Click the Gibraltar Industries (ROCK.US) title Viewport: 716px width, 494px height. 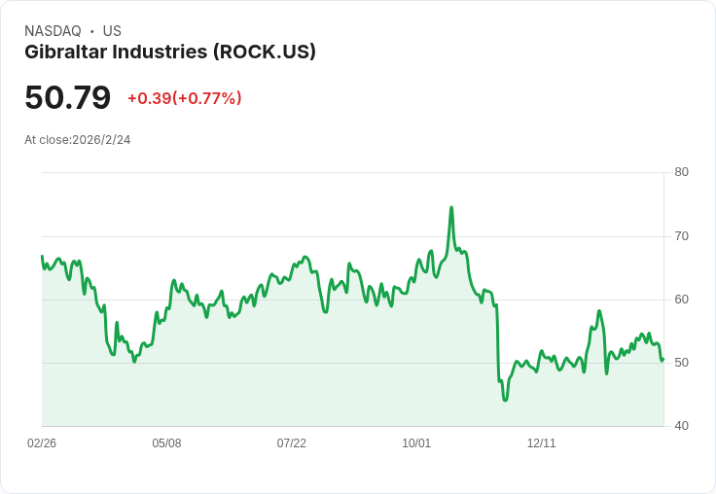coord(170,53)
